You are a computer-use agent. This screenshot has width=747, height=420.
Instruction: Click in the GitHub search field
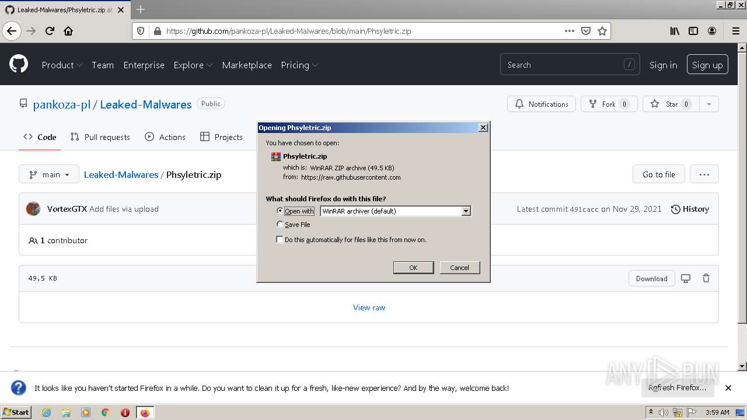click(570, 65)
